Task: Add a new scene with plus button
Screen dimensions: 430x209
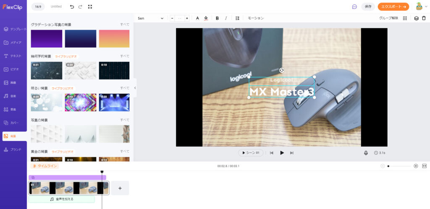Action: (x=120, y=188)
